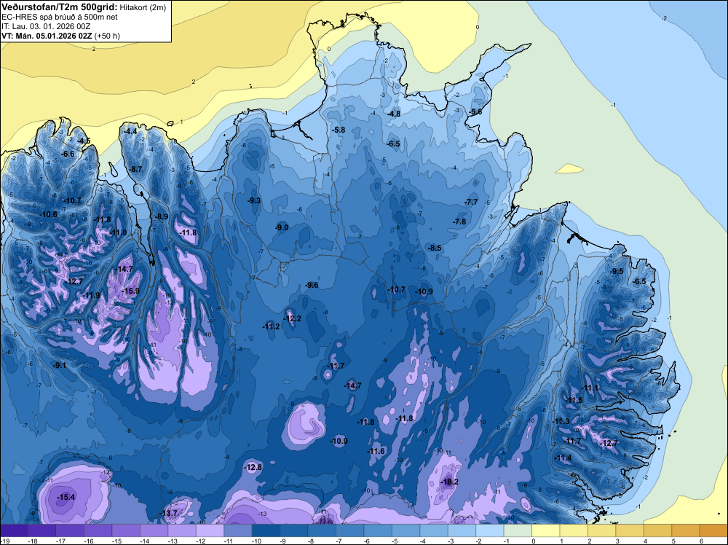The width and height of the screenshot is (728, 545).
Task: Click the -4.8 temperature label
Action: [394, 114]
